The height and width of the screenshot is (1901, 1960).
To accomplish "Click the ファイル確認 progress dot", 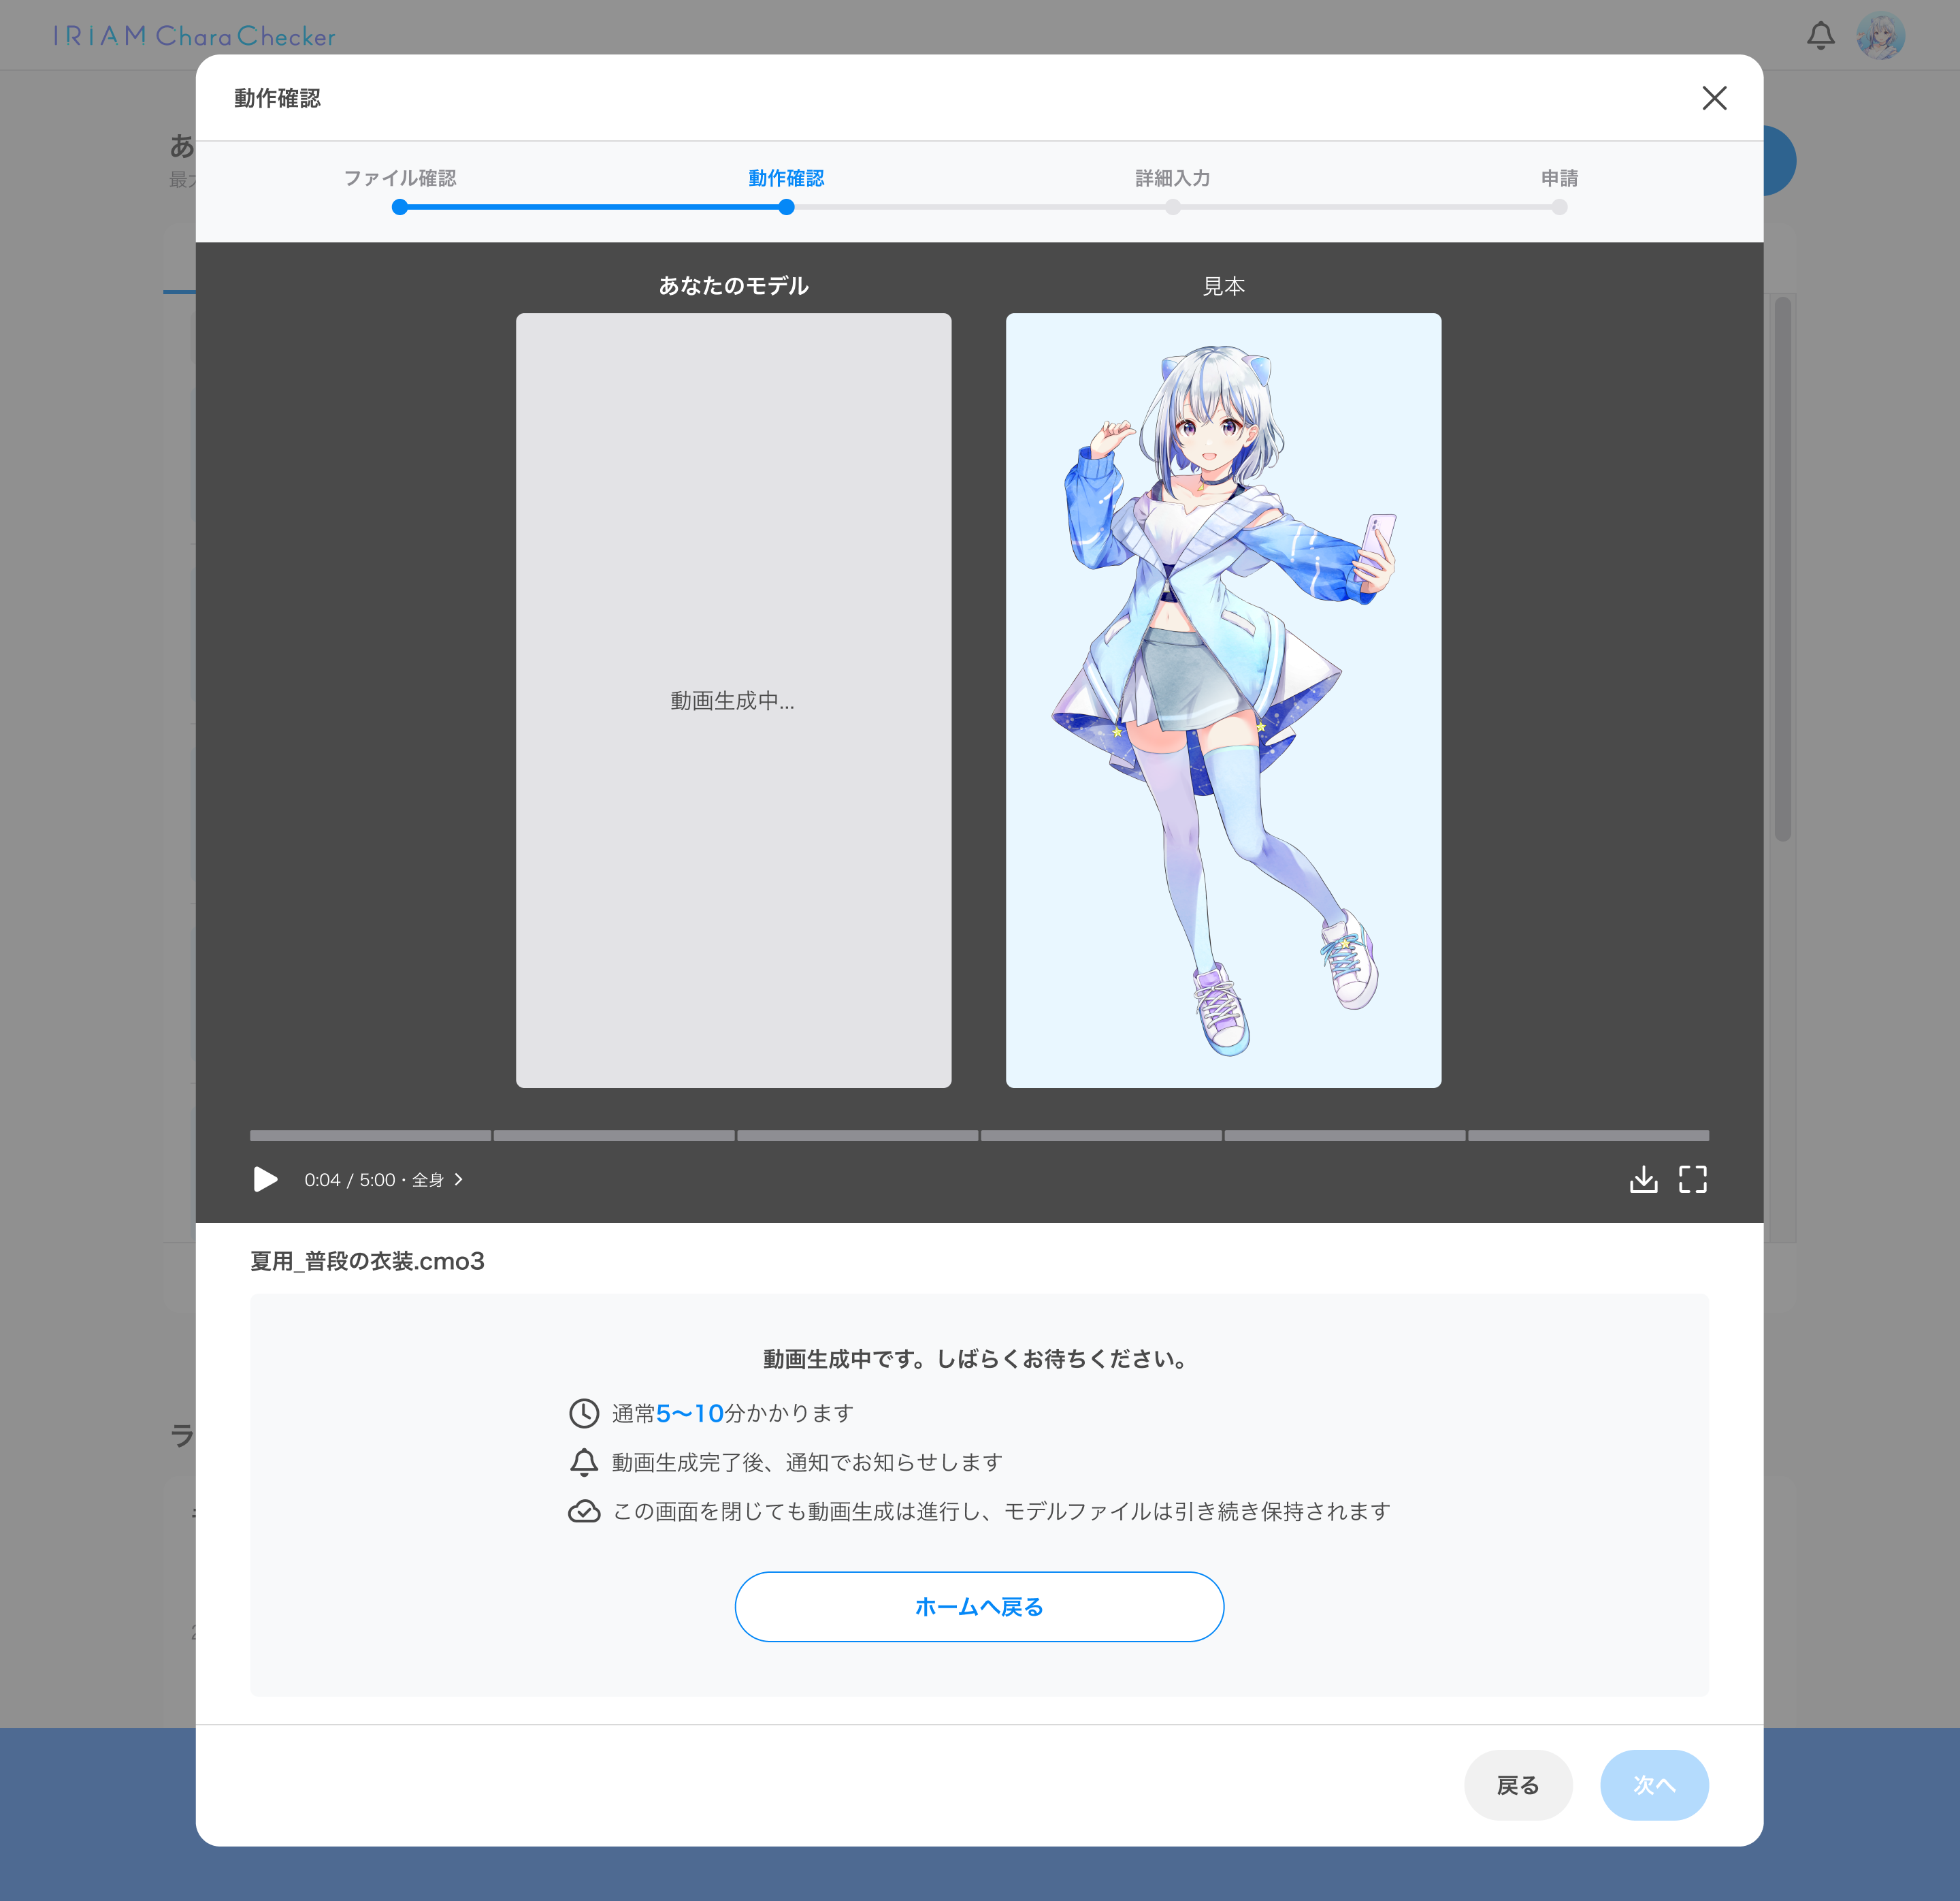I will click(400, 207).
